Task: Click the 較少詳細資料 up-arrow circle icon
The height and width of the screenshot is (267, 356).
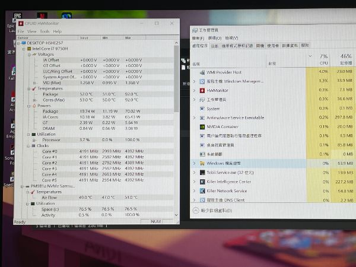Action: [x=196, y=211]
